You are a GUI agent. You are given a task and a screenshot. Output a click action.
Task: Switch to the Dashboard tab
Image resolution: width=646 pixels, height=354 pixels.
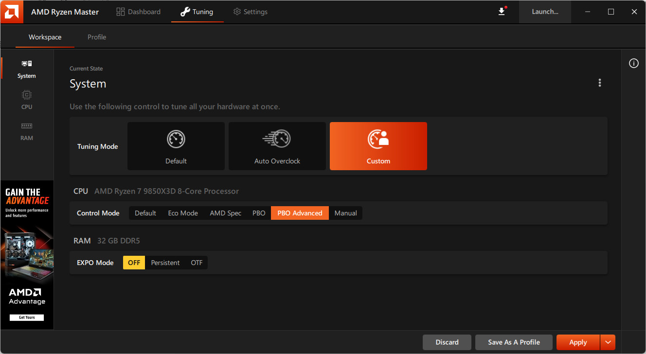pyautogui.click(x=139, y=12)
